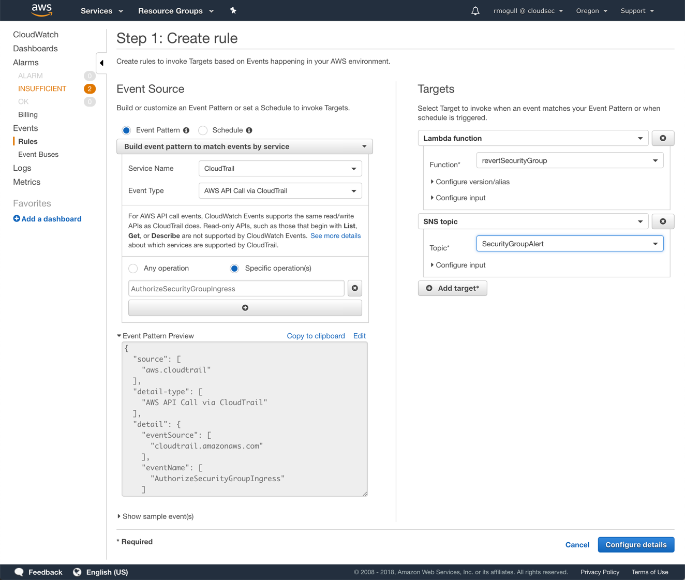Image resolution: width=685 pixels, height=580 pixels.
Task: Click the Configure details button
Action: (x=636, y=545)
